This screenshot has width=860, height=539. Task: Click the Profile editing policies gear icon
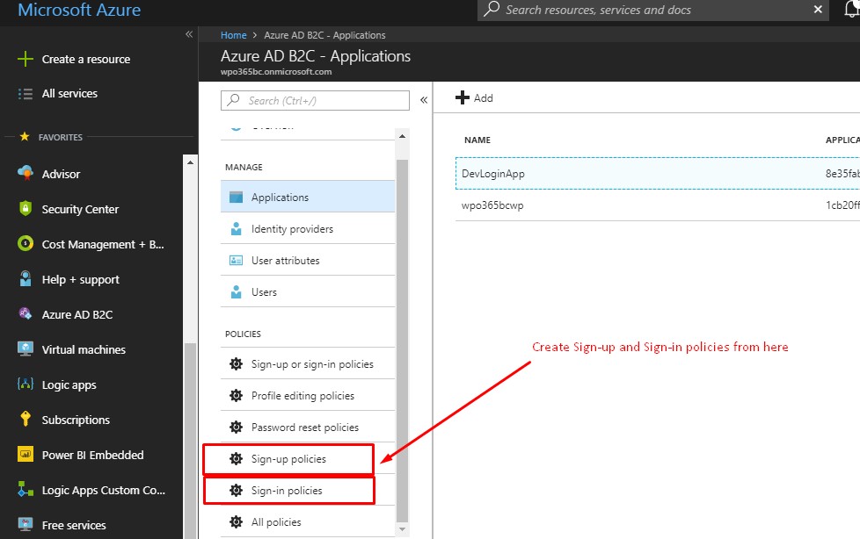tap(236, 396)
